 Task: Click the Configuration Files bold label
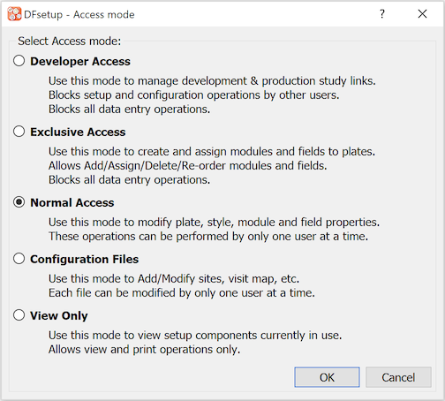pos(85,260)
